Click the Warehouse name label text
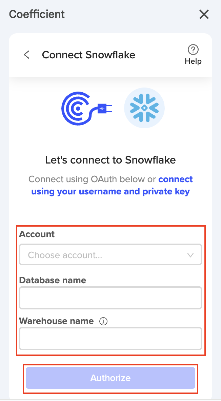 (56, 321)
